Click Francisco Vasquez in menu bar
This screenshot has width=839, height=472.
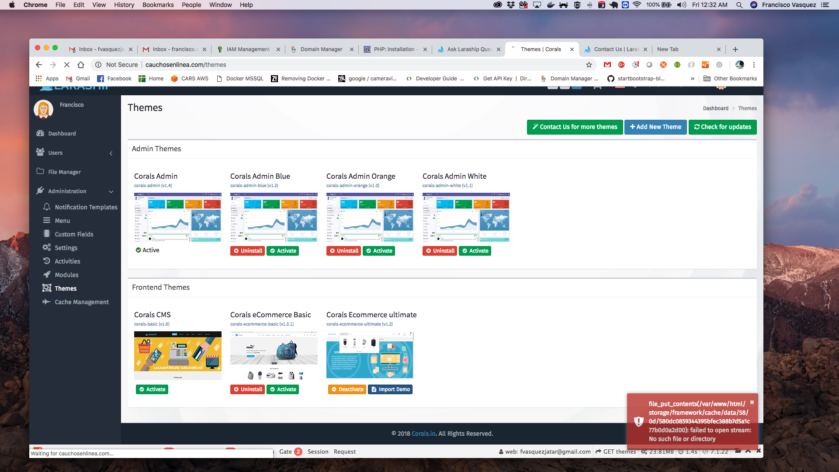[x=789, y=5]
